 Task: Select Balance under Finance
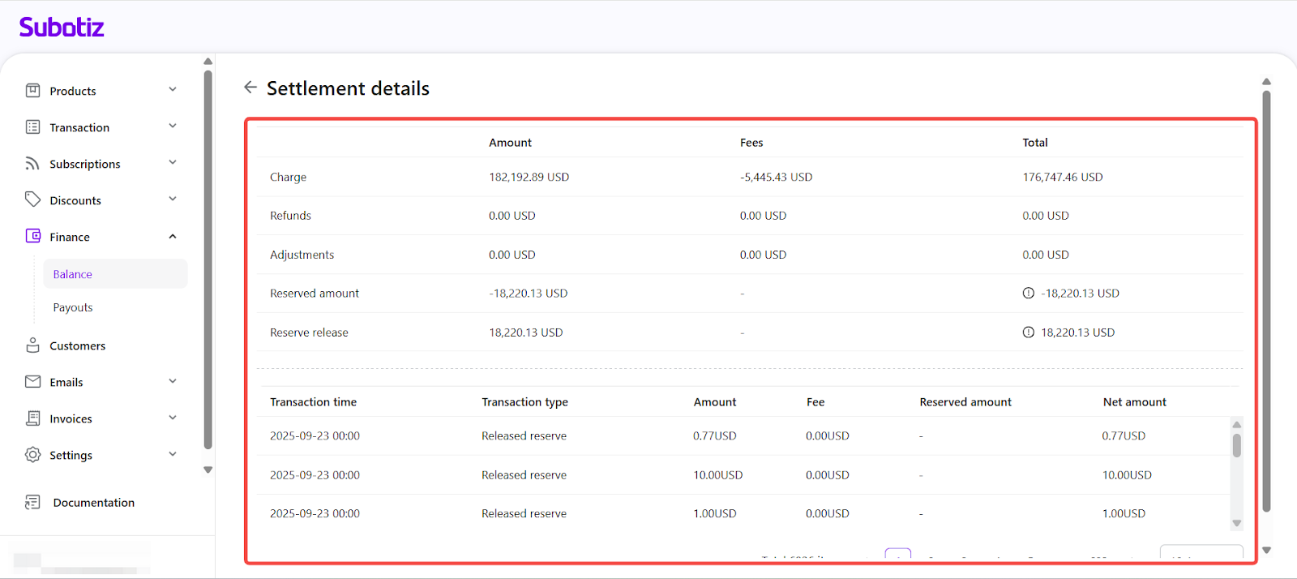pyautogui.click(x=73, y=274)
